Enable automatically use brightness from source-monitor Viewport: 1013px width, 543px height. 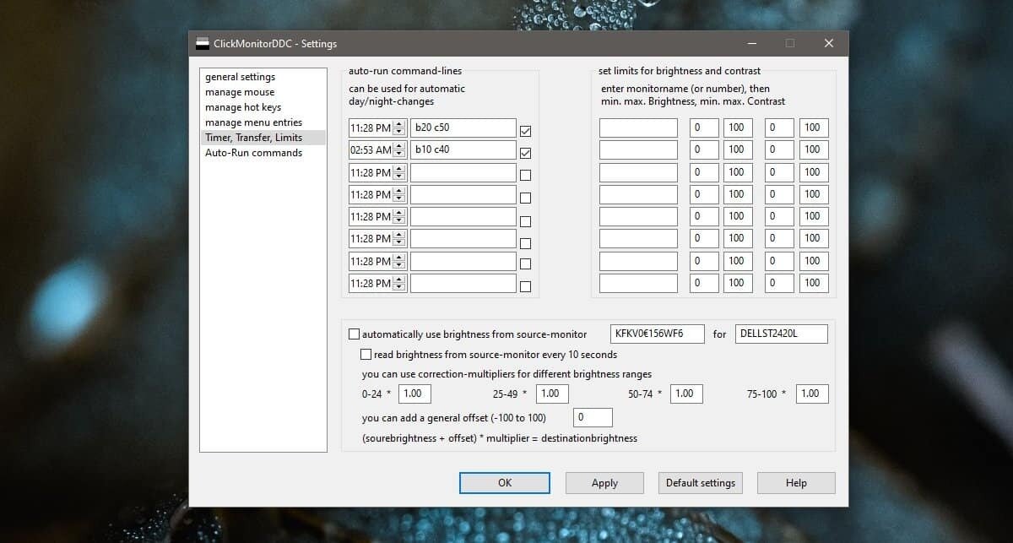click(354, 334)
